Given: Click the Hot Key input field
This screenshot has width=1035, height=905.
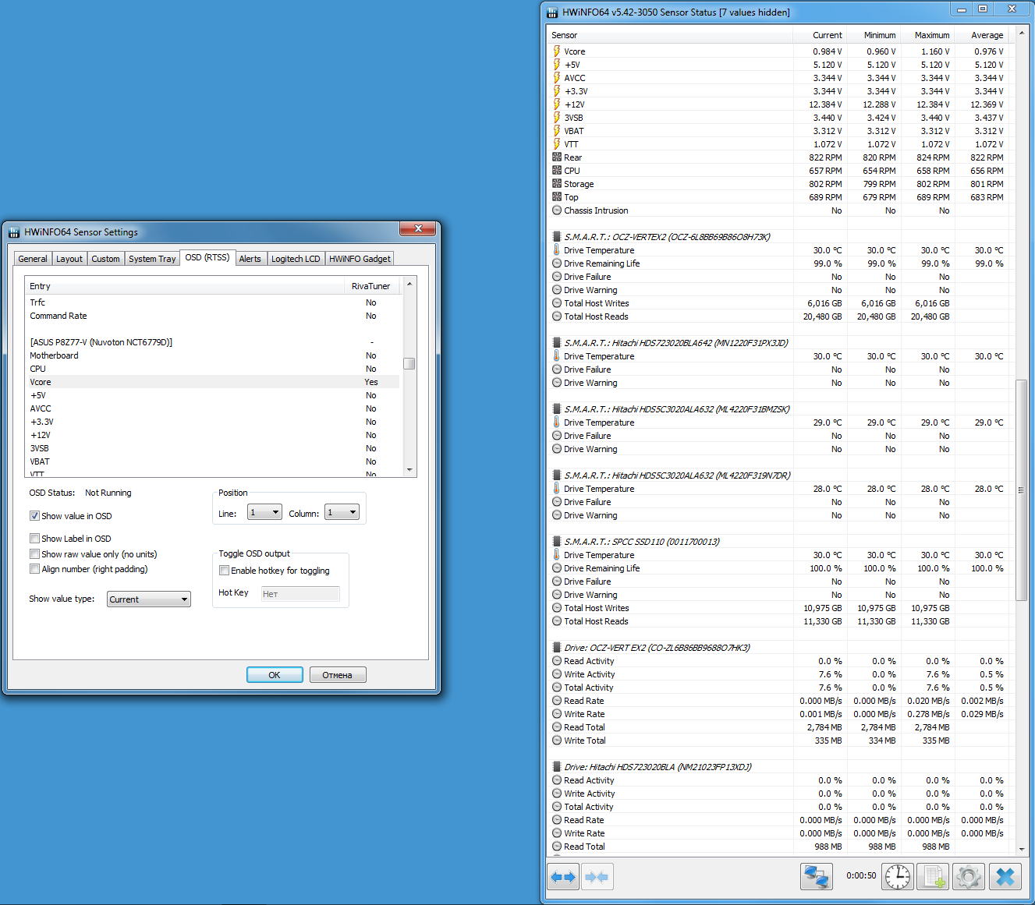Looking at the screenshot, I should 300,594.
